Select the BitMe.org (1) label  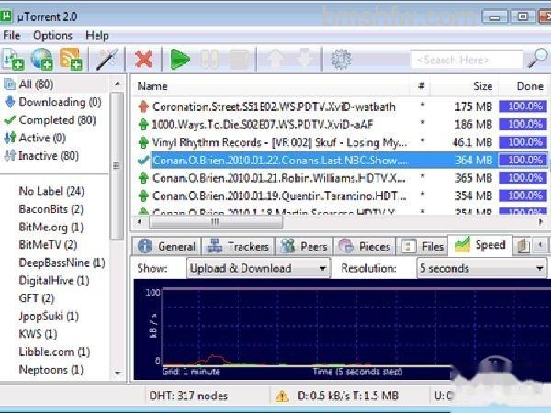51,228
